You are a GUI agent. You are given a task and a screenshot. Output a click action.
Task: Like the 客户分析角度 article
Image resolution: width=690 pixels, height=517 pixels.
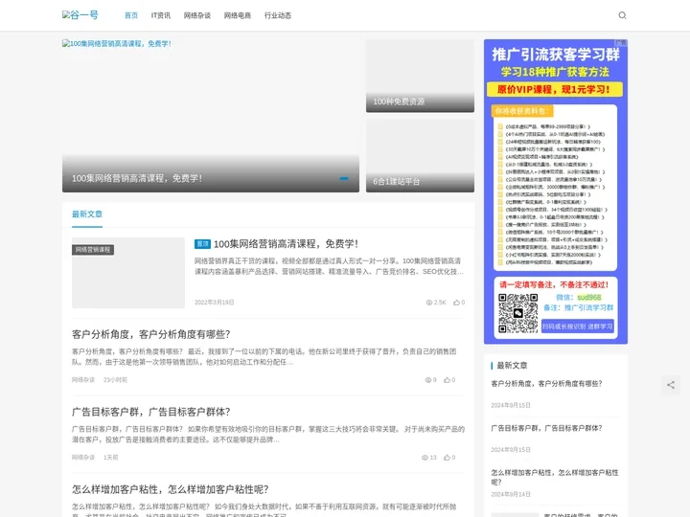point(448,380)
